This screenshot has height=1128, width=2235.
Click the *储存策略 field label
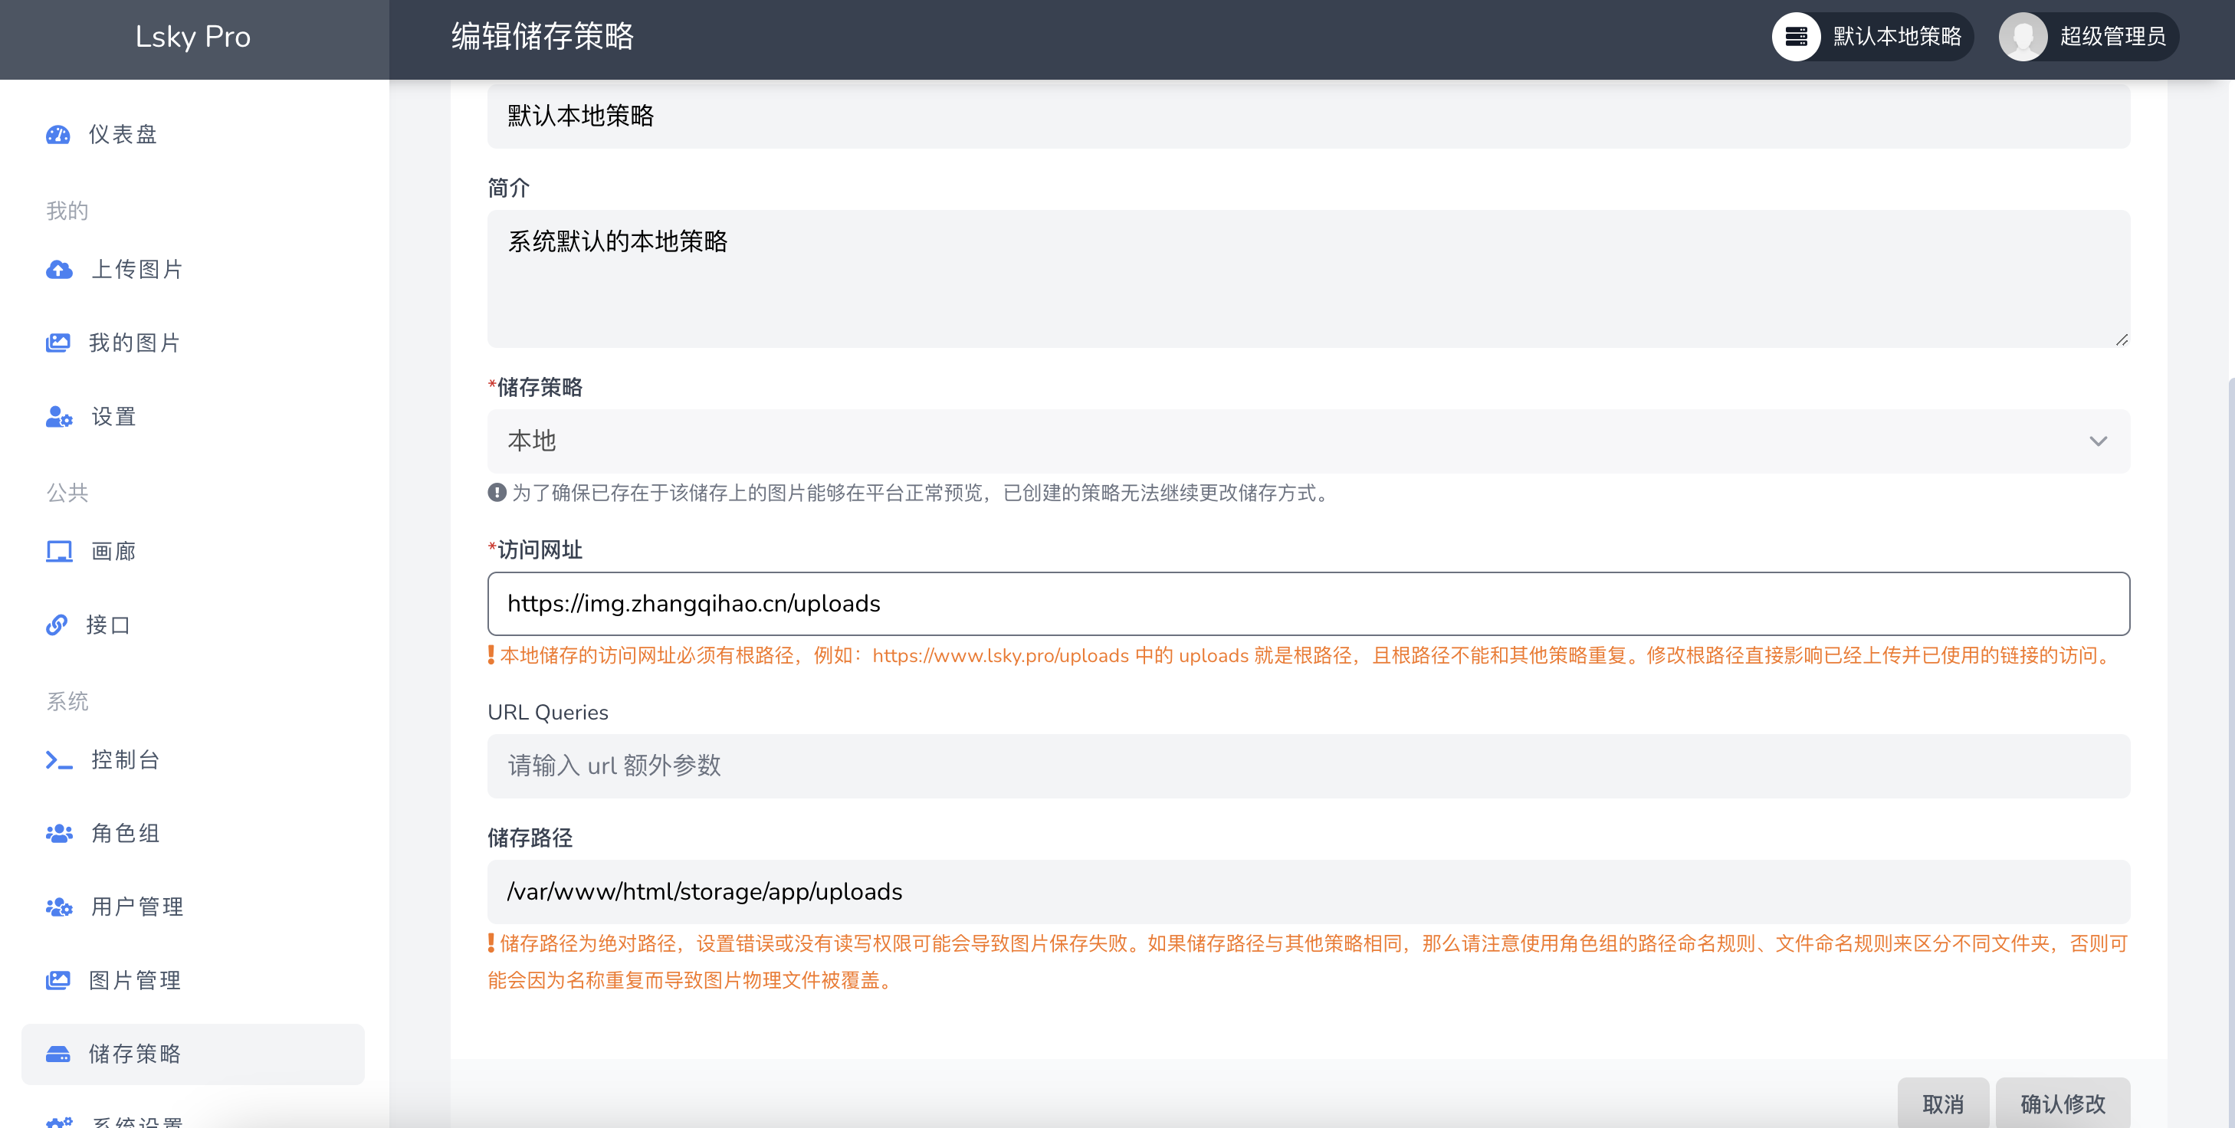[x=535, y=387]
